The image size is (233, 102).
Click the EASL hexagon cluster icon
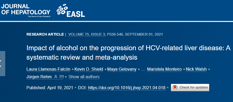click(x=62, y=9)
